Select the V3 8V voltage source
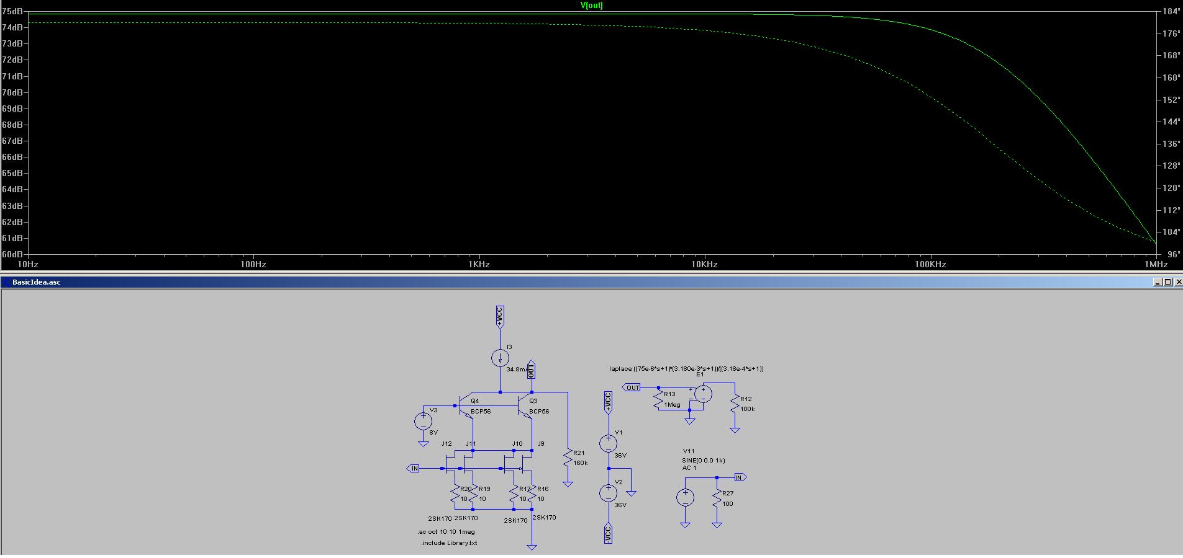 tap(423, 422)
